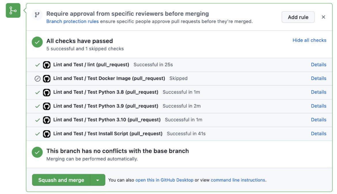Click the checkmark icon beside no conflicts message
This screenshot has width=337, height=194.
[37, 152]
